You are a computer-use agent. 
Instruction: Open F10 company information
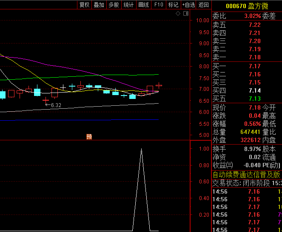pyautogui.click(x=159, y=5)
